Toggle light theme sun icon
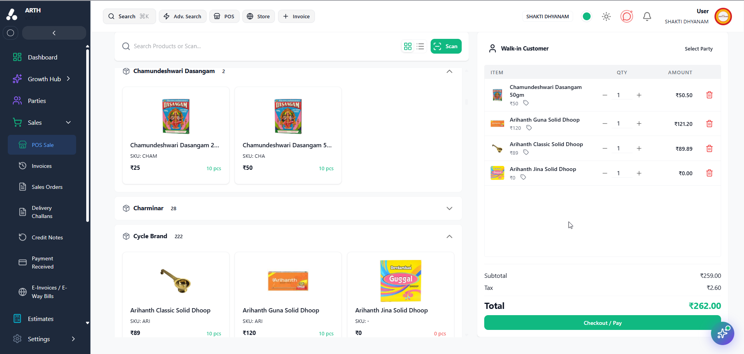This screenshot has width=744, height=354. [606, 16]
